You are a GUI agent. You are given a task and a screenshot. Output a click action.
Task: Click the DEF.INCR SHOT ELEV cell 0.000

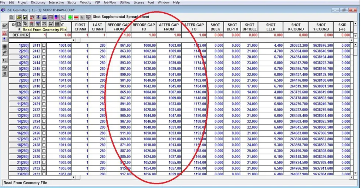pyautogui.click(x=271, y=35)
